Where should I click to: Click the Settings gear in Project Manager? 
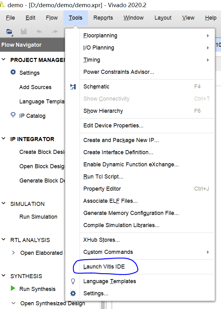pos(13,72)
